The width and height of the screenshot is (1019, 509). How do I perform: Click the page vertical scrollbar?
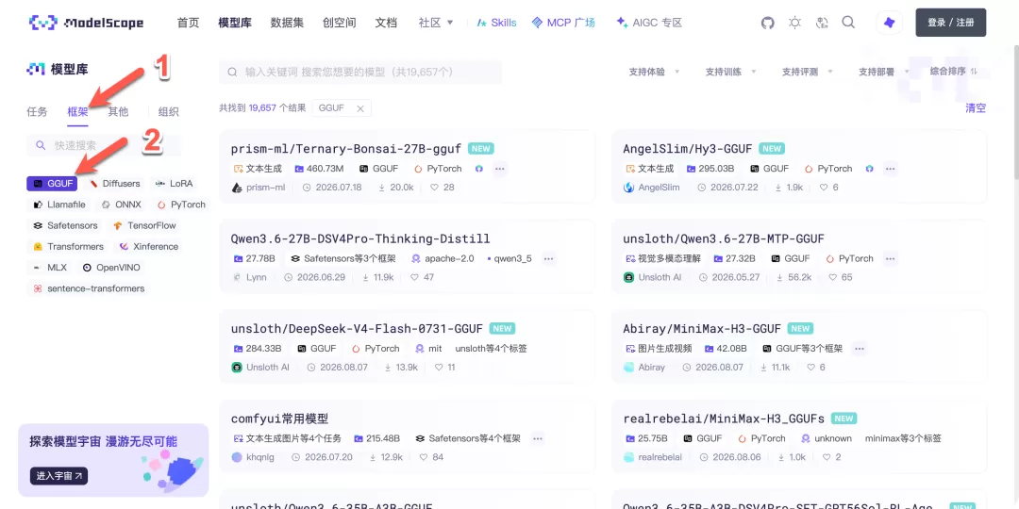[x=1016, y=111]
